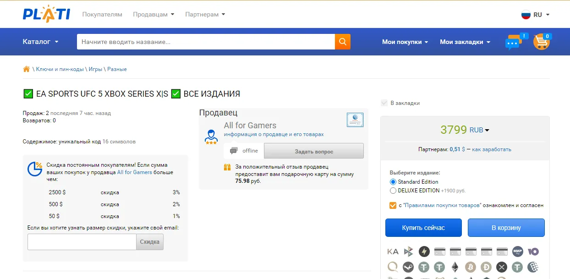Click the discount pie chart icon

click(35, 169)
